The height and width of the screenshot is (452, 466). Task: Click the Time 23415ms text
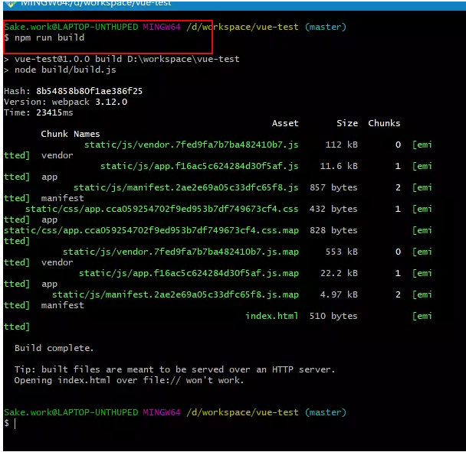pyautogui.click(x=38, y=112)
